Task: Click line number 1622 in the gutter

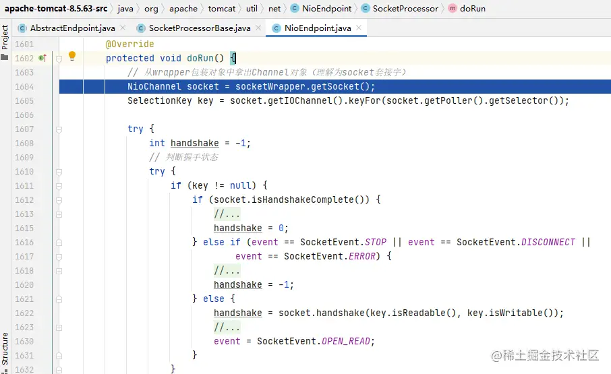Action: point(24,313)
